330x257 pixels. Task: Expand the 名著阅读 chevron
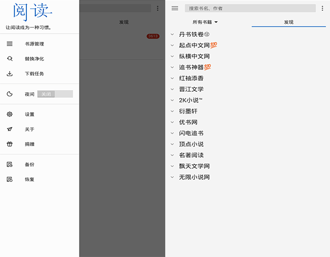[x=173, y=155]
